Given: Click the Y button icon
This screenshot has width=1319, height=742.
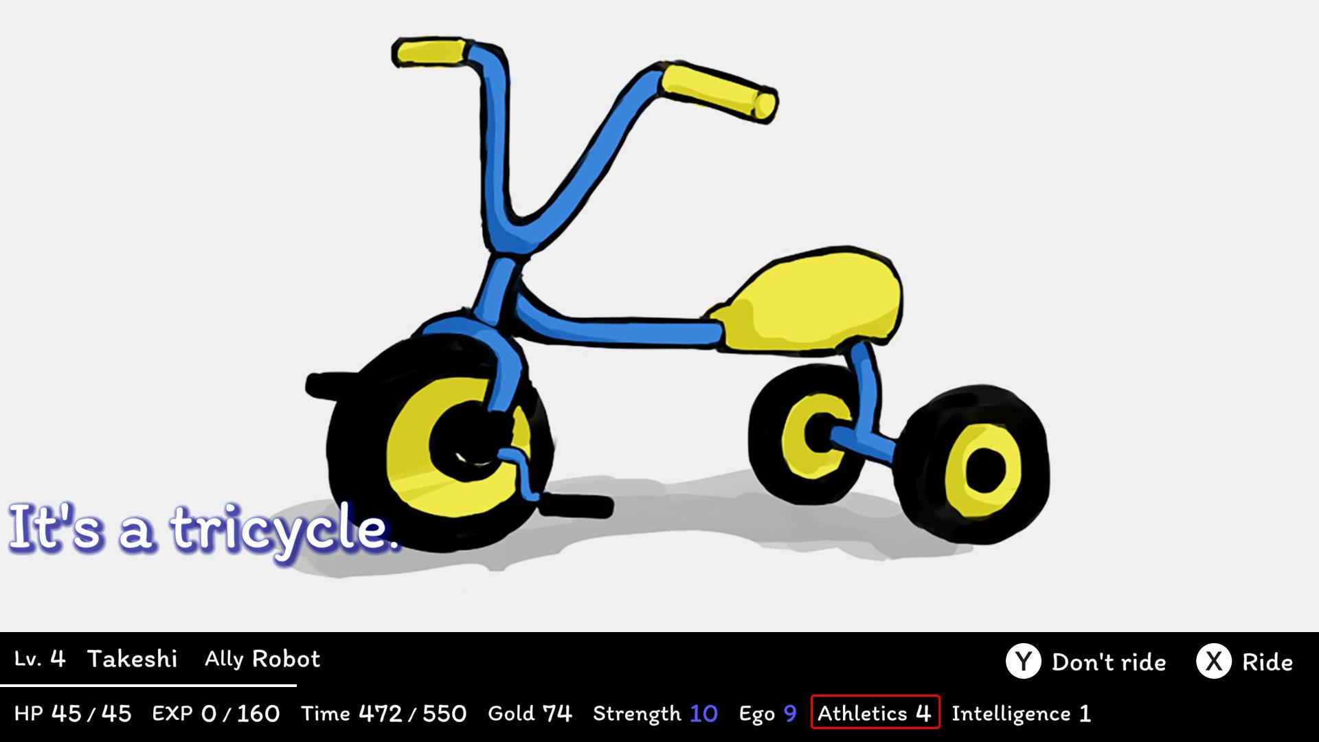Looking at the screenshot, I should (x=1024, y=662).
